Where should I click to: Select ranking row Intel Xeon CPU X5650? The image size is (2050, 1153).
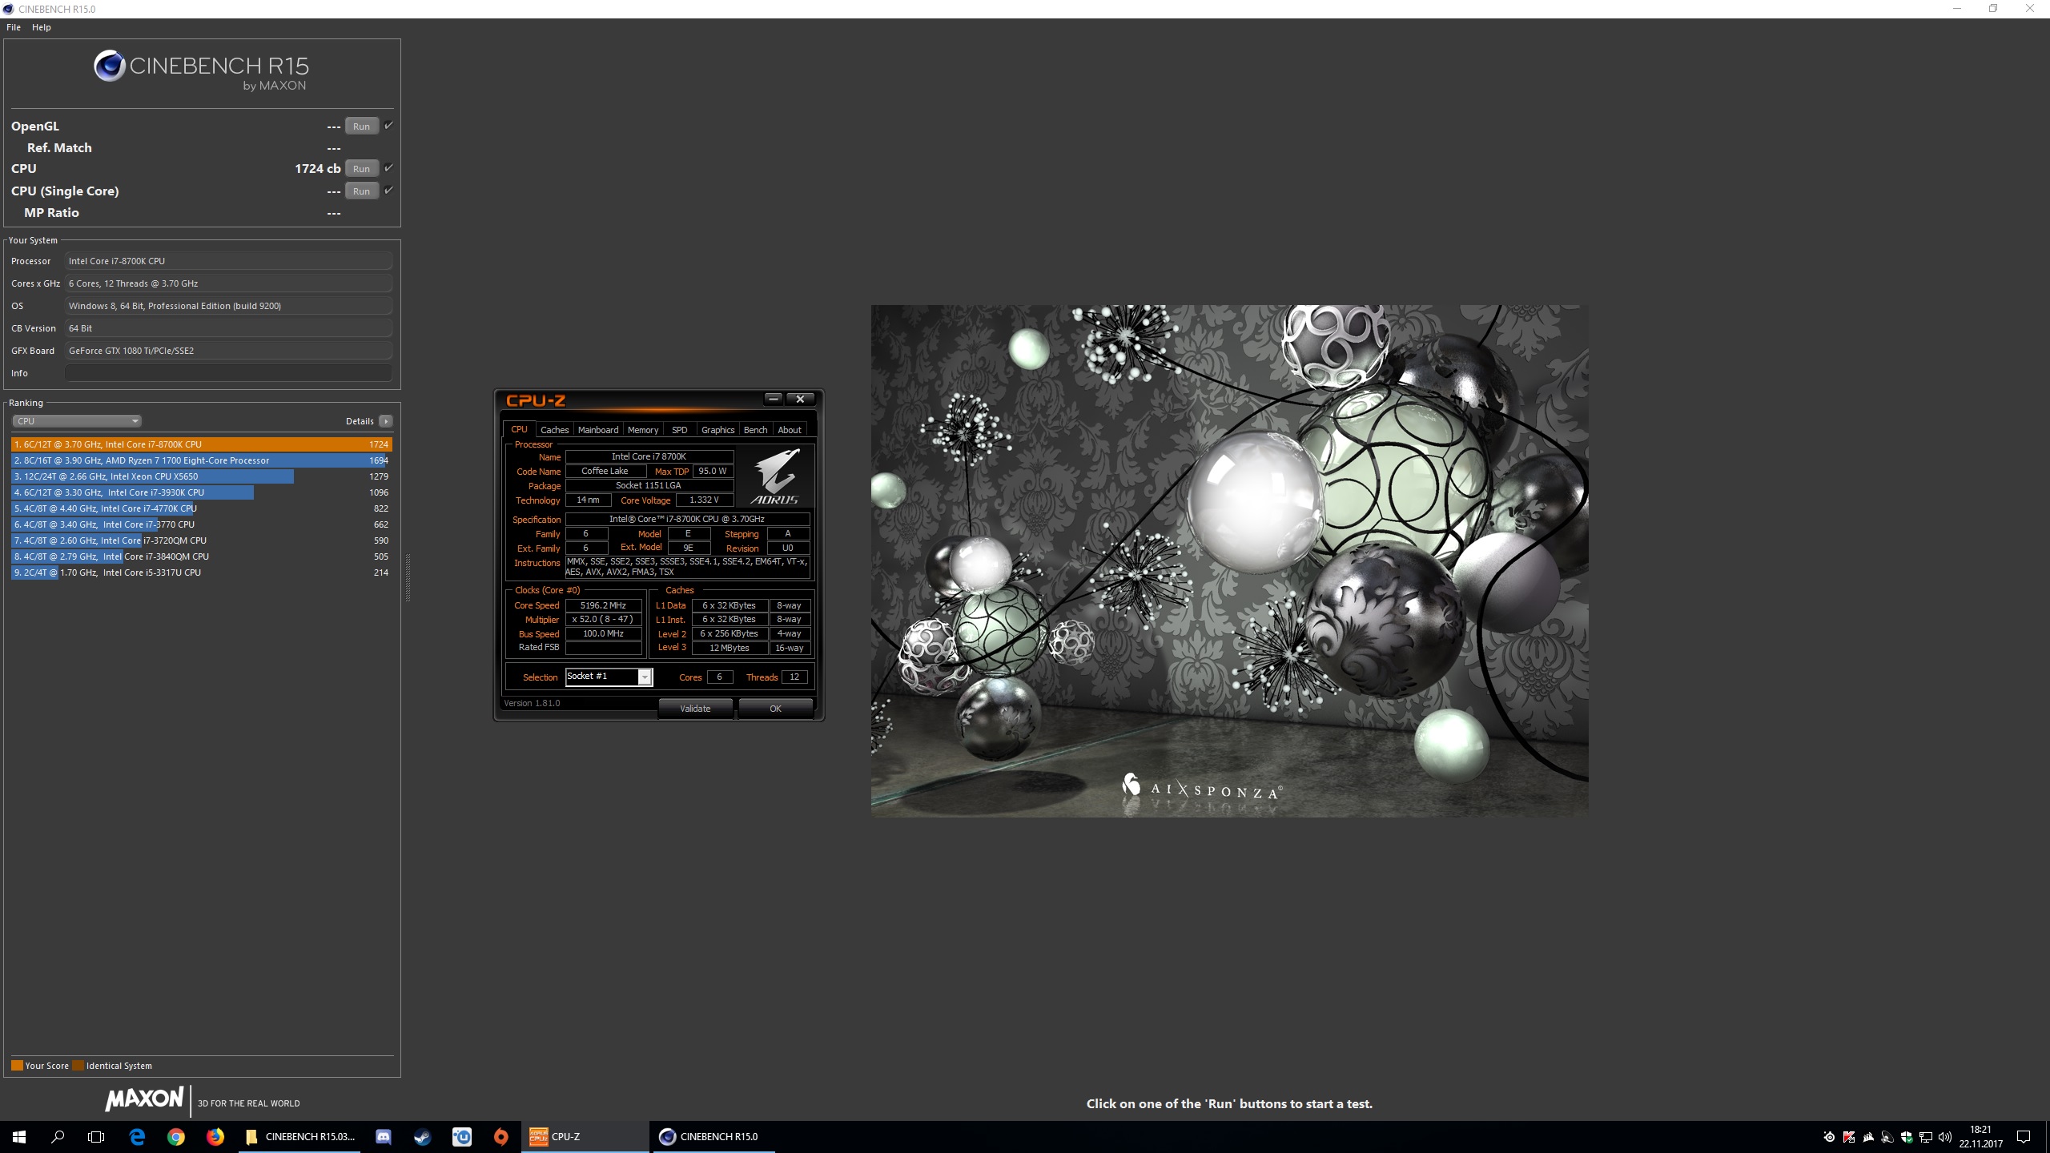click(x=202, y=476)
